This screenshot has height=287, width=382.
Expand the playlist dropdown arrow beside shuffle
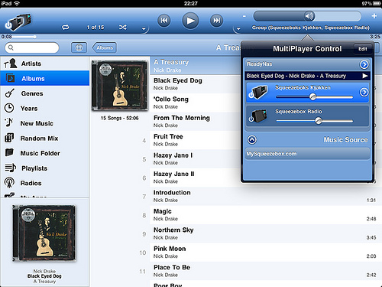point(144,29)
